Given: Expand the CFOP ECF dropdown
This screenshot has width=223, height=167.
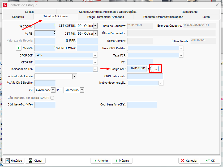Looking at the screenshot, I should (x=95, y=55).
